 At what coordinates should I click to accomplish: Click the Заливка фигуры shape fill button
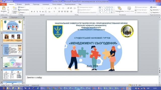pyautogui.click(x=141, y=7)
